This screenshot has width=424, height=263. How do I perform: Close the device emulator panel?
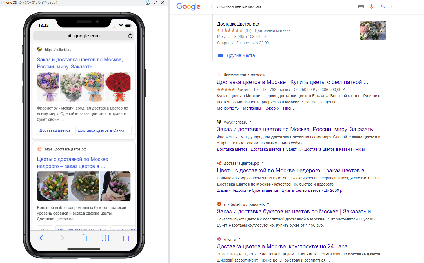pos(162,3)
